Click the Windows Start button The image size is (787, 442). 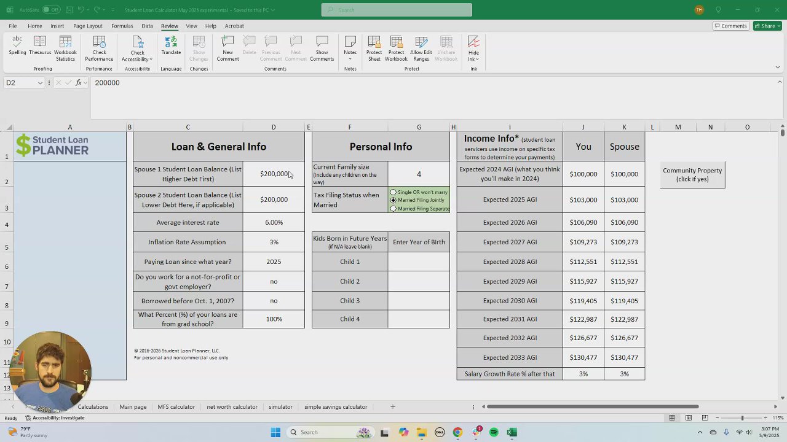pos(275,432)
